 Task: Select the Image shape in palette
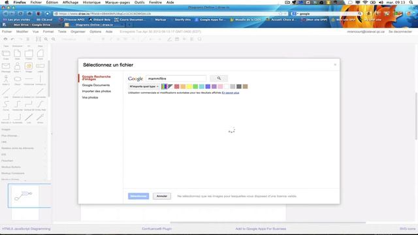tap(29, 66)
